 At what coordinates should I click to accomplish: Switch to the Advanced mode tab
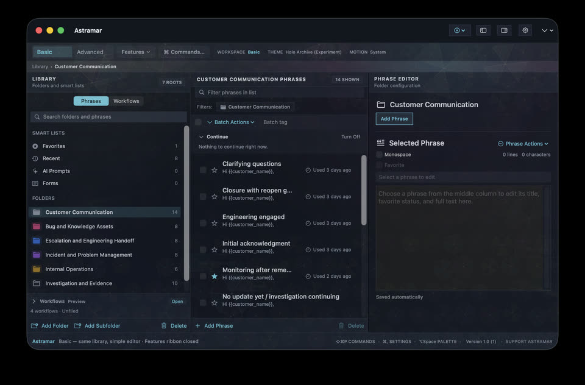[90, 52]
